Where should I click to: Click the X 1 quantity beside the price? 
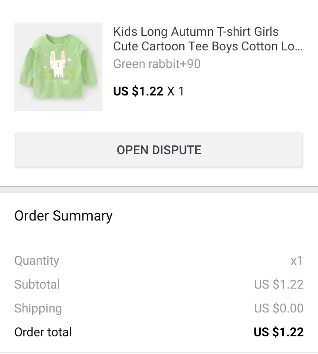click(x=175, y=91)
